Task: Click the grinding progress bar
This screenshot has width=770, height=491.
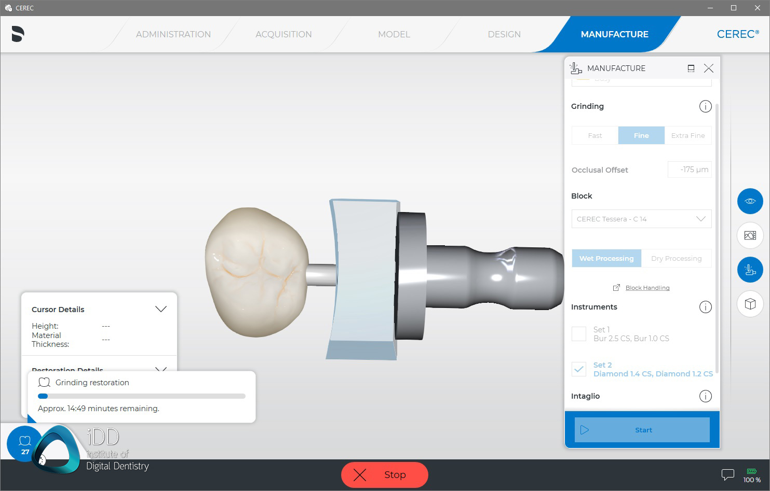Action: pyautogui.click(x=141, y=396)
